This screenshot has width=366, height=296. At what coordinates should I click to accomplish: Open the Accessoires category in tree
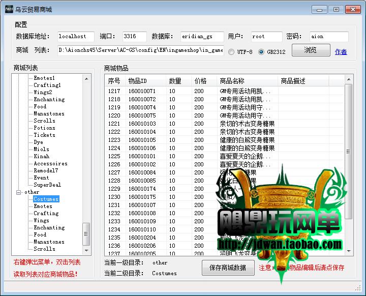coord(50,164)
